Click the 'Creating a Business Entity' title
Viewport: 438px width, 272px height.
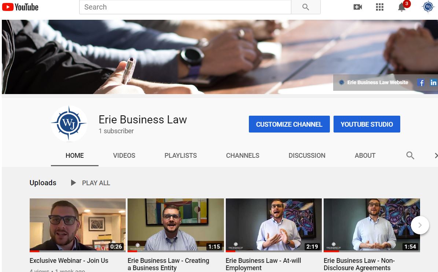169,264
